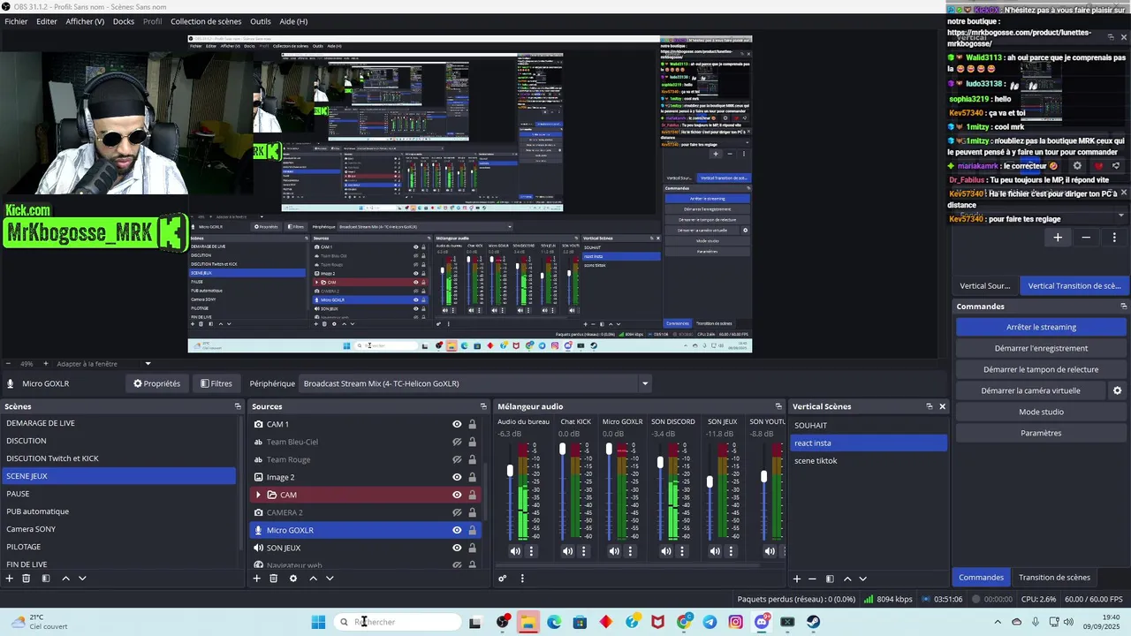Open audio mixer menu dots in mixer footer
The image size is (1131, 636).
point(522,579)
